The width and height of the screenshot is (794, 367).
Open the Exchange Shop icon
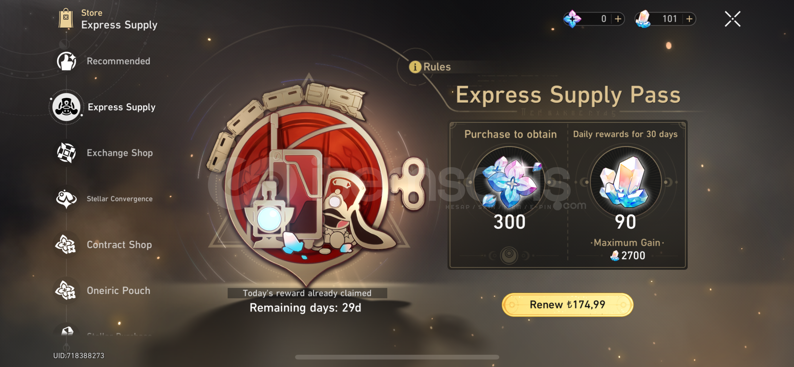66,153
